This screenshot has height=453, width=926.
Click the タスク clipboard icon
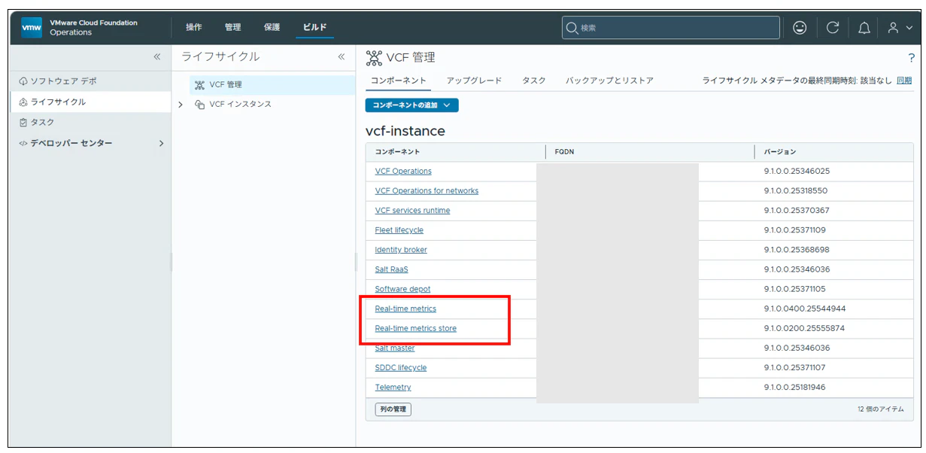pos(23,123)
